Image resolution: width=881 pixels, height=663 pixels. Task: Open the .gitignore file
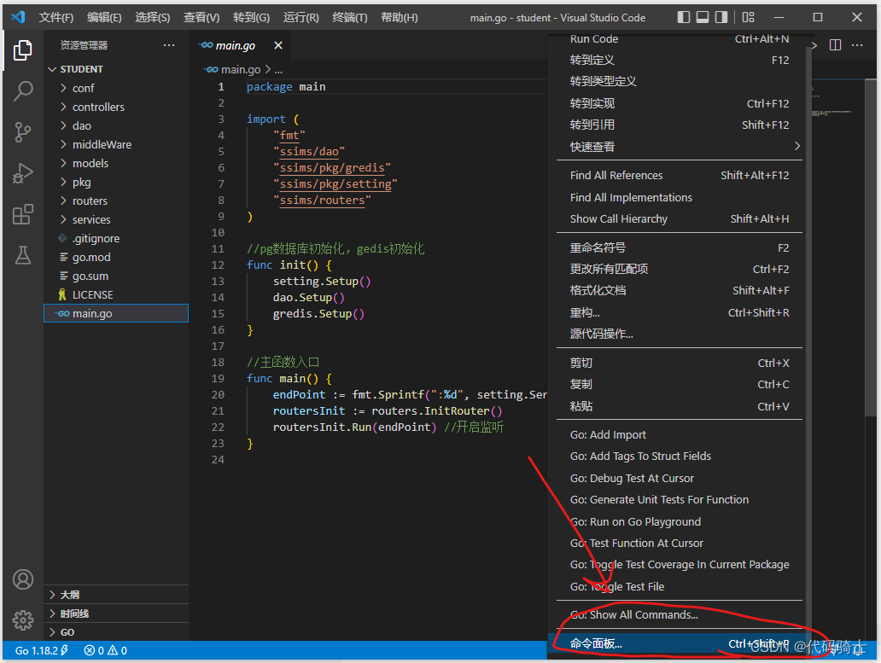pyautogui.click(x=116, y=238)
